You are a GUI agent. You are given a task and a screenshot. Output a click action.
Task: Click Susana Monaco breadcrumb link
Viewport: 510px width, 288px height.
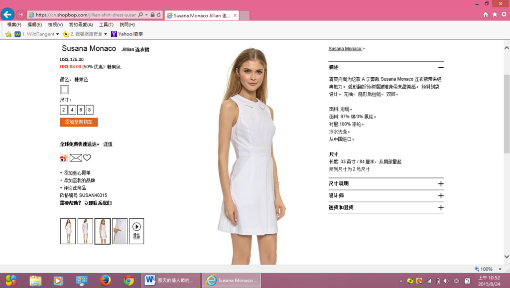[345, 48]
